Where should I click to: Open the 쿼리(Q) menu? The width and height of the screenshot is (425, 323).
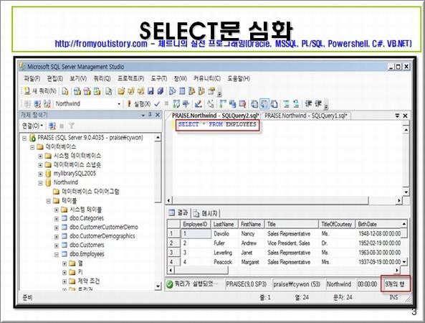[102, 79]
